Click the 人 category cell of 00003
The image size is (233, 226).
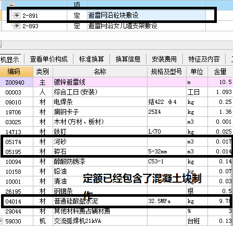tap(43, 92)
